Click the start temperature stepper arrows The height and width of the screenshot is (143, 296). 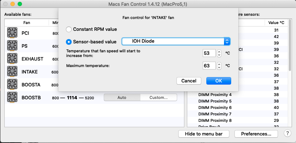click(219, 53)
